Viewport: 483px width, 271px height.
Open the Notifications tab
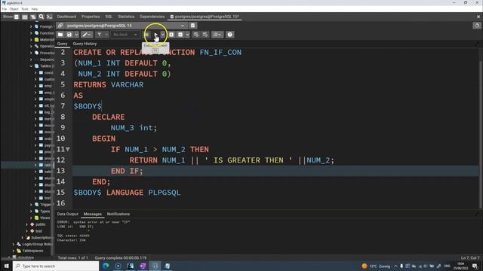click(118, 214)
